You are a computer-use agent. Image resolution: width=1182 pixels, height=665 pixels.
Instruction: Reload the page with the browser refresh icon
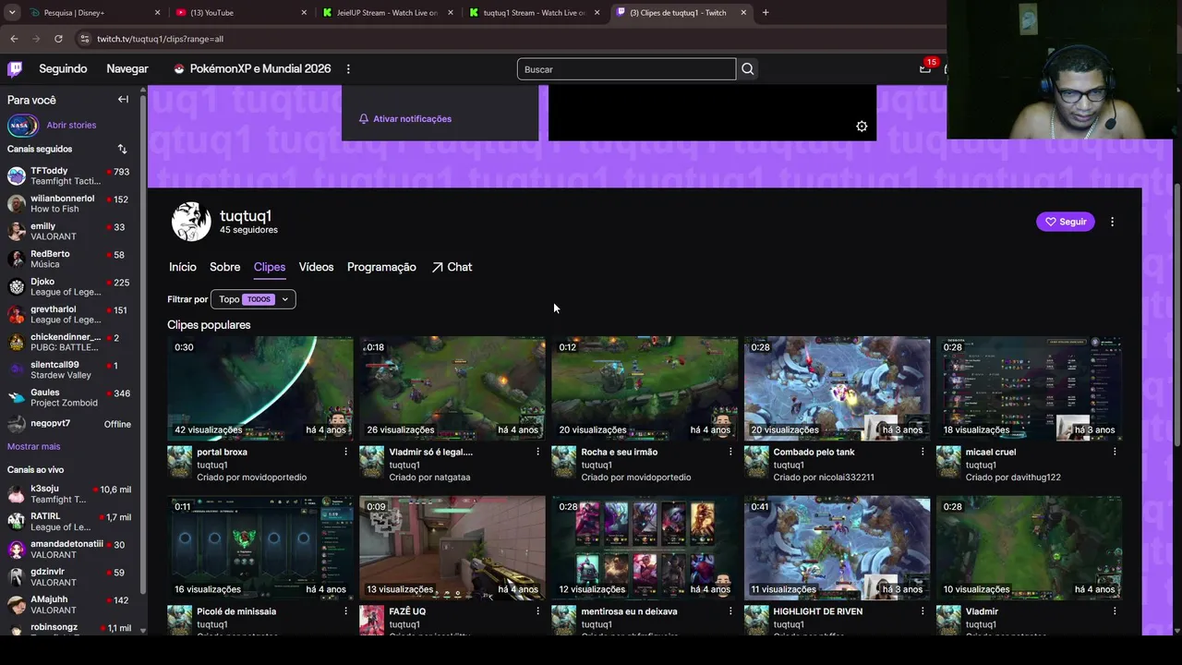58,39
